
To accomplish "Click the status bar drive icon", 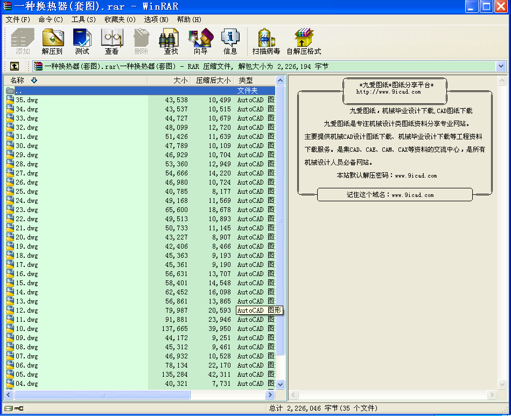I will coord(8,408).
